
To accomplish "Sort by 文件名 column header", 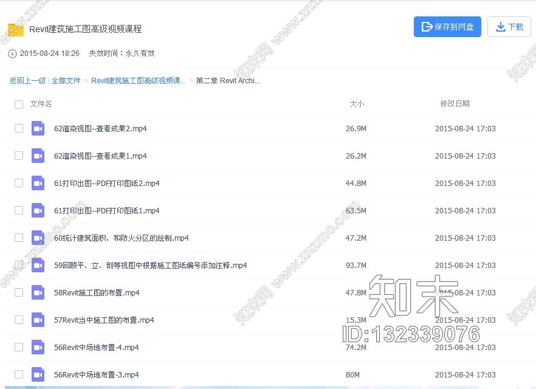I will pos(41,104).
